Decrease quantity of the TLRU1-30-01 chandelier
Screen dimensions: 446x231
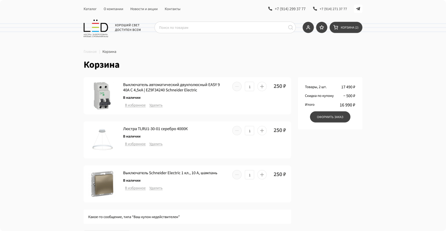click(x=237, y=131)
